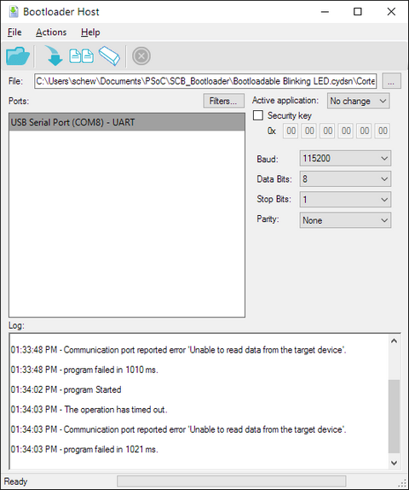This screenshot has height=490, width=409.
Task: Open the File menu
Action: 14,32
